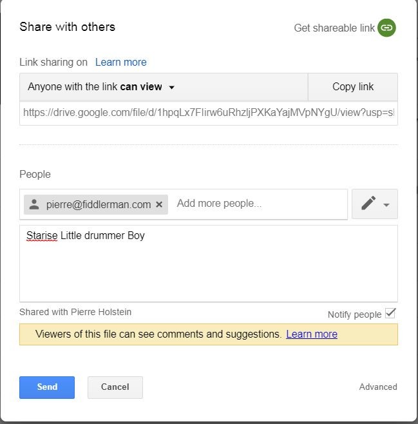Click the pencil edit-permission icon
Screen dimensions: 418x424
[368, 203]
